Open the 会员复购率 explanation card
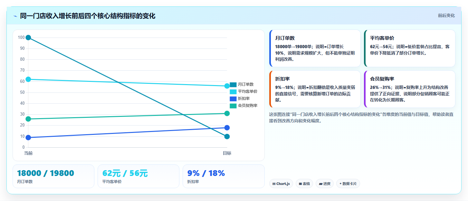The width and height of the screenshot is (468, 201). point(410,89)
